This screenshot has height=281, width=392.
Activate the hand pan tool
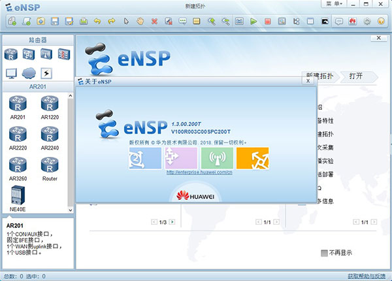click(x=140, y=22)
